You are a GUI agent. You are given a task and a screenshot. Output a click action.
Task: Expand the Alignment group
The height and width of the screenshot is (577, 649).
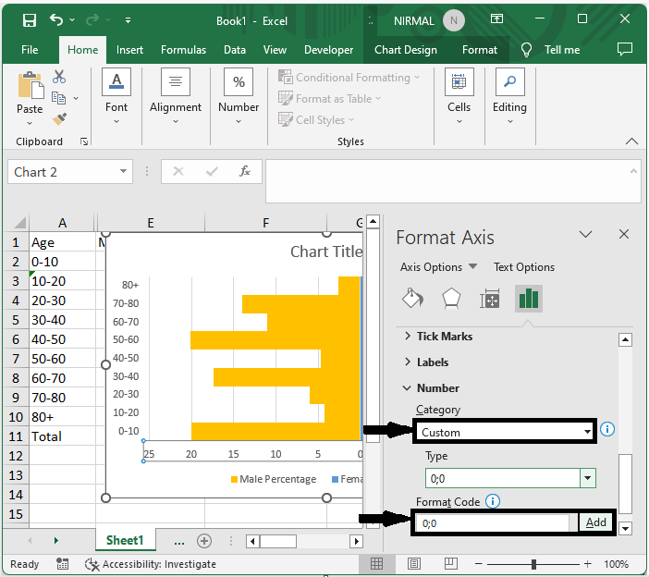(x=176, y=96)
